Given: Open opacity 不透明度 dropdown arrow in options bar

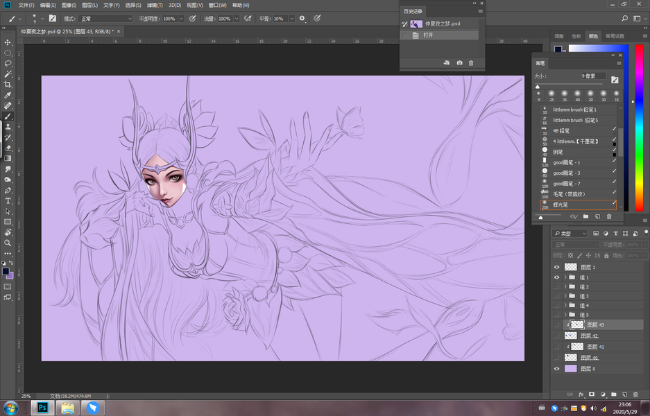Looking at the screenshot, I should click(x=181, y=19).
